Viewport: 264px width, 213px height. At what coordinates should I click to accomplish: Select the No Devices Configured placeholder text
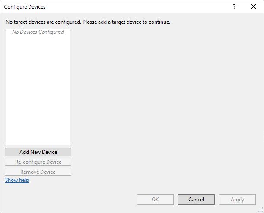(x=38, y=32)
